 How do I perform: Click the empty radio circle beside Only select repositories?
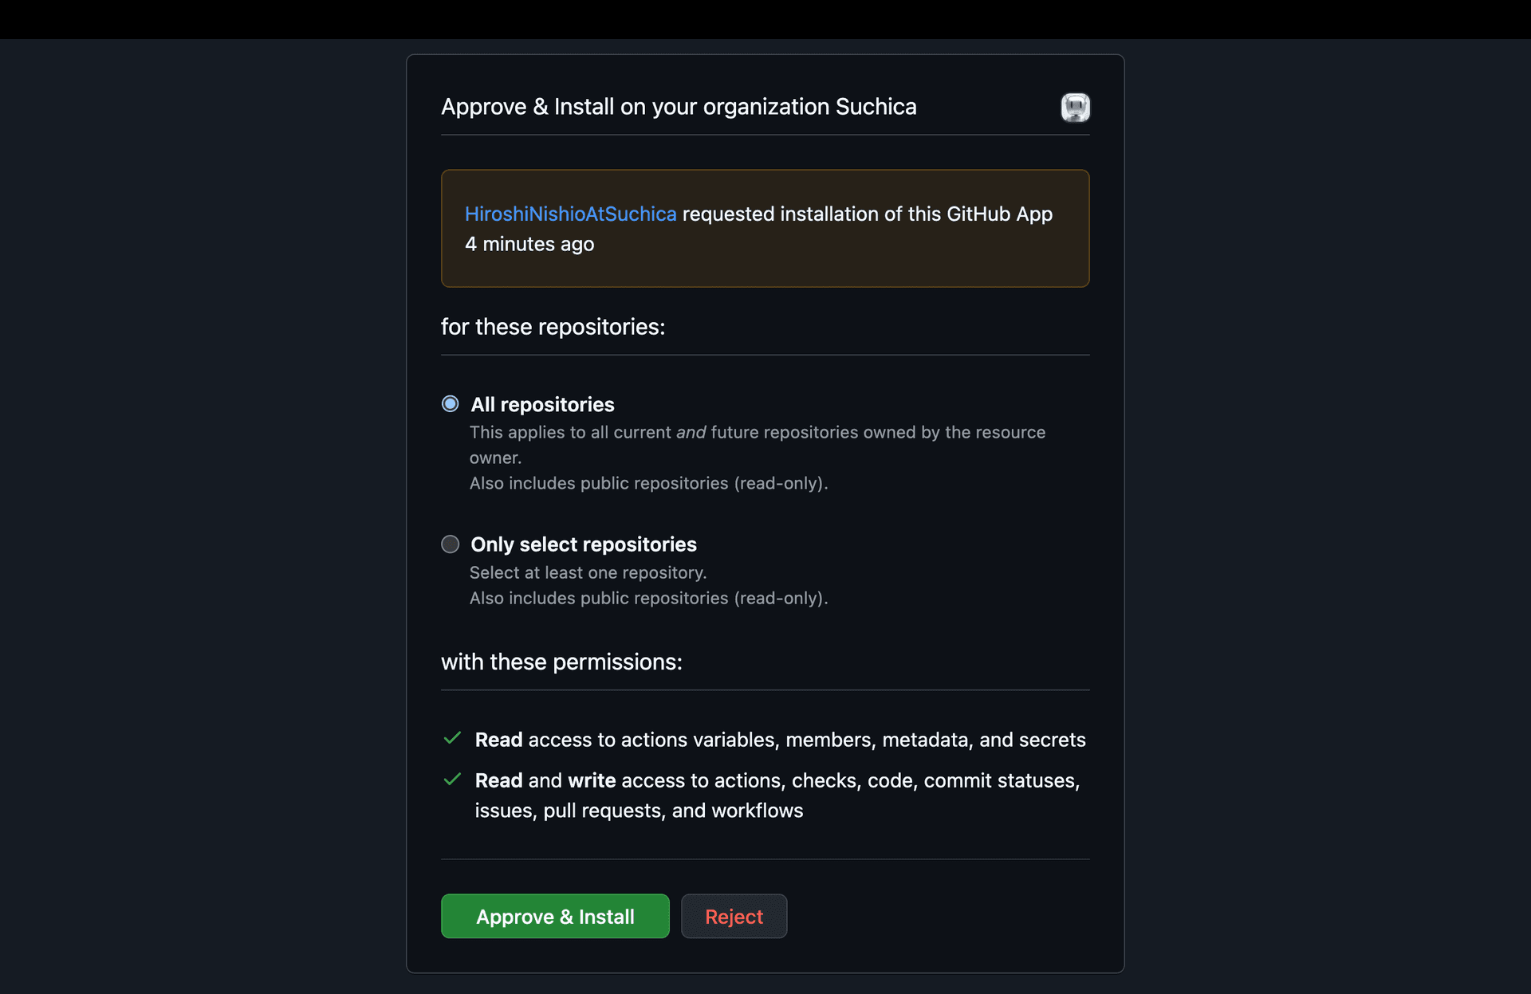(451, 544)
